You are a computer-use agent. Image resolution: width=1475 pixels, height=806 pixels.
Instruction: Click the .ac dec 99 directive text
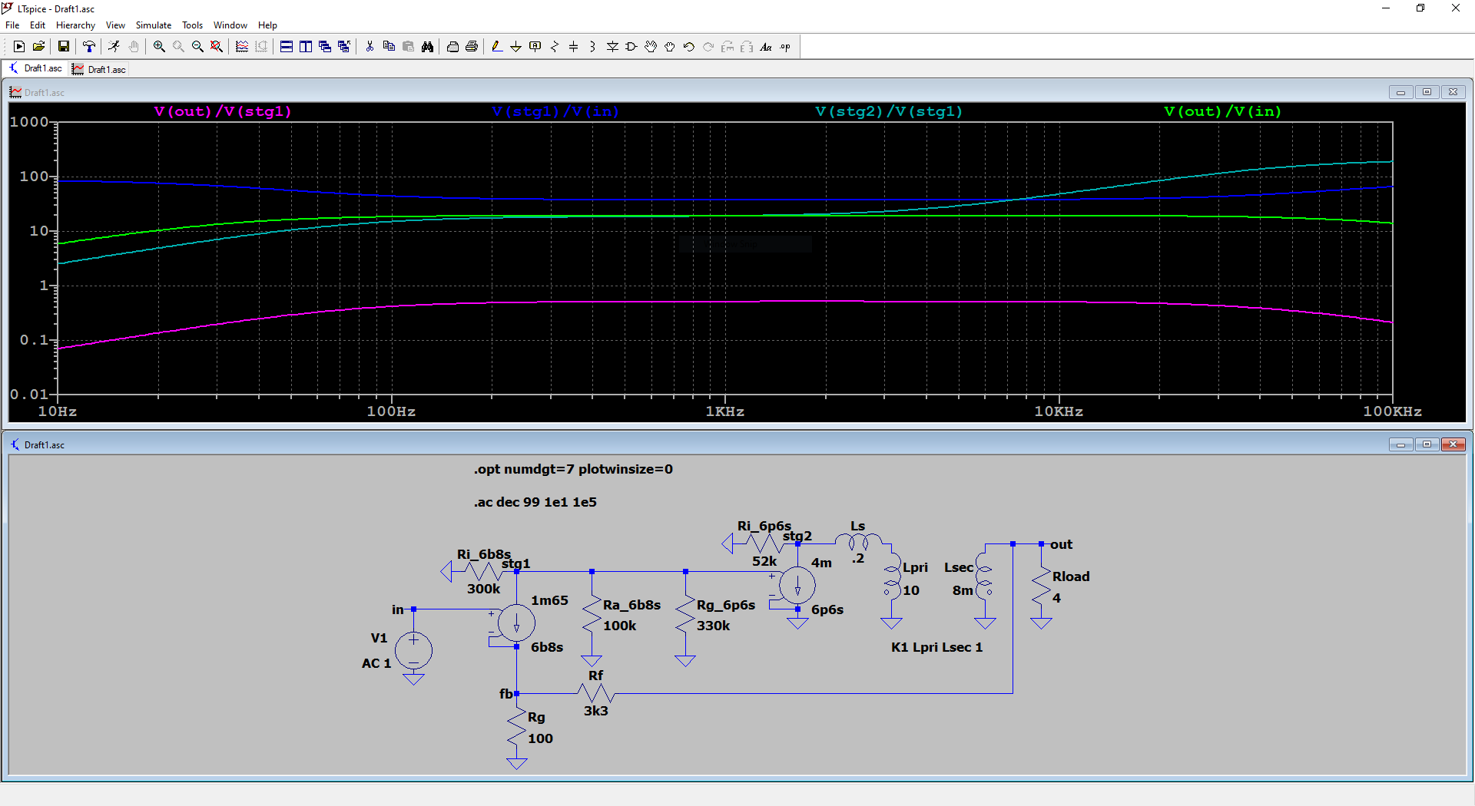coord(535,502)
